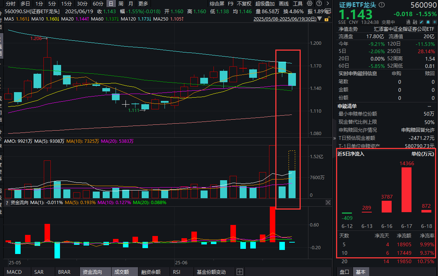Viewport: 438px width, 276px height.
Task: Add new indicator tab with plus box
Action: pyautogui.click(x=240, y=272)
